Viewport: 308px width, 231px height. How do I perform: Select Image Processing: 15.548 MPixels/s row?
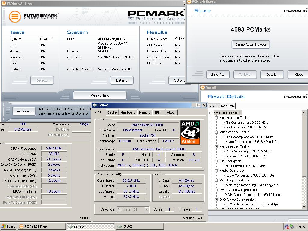pos(251,142)
